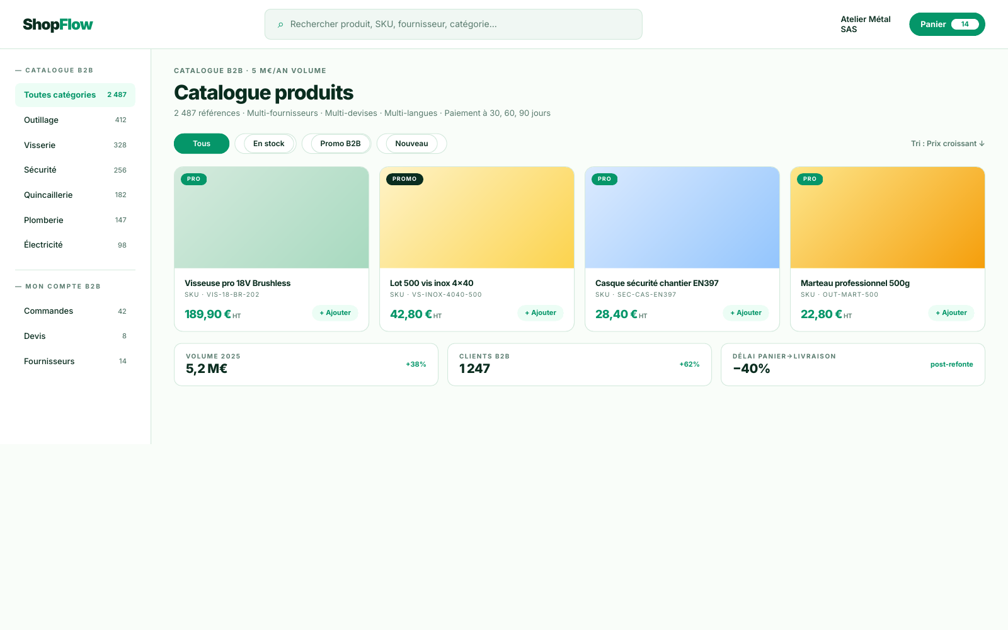This screenshot has height=630, width=1008.
Task: Open the Délai panier→livraison stat card
Action: tap(853, 365)
